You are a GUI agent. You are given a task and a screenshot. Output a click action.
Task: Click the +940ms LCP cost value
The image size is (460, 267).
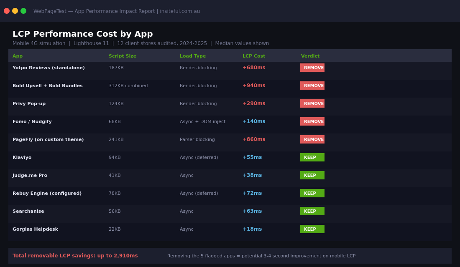(x=254, y=86)
